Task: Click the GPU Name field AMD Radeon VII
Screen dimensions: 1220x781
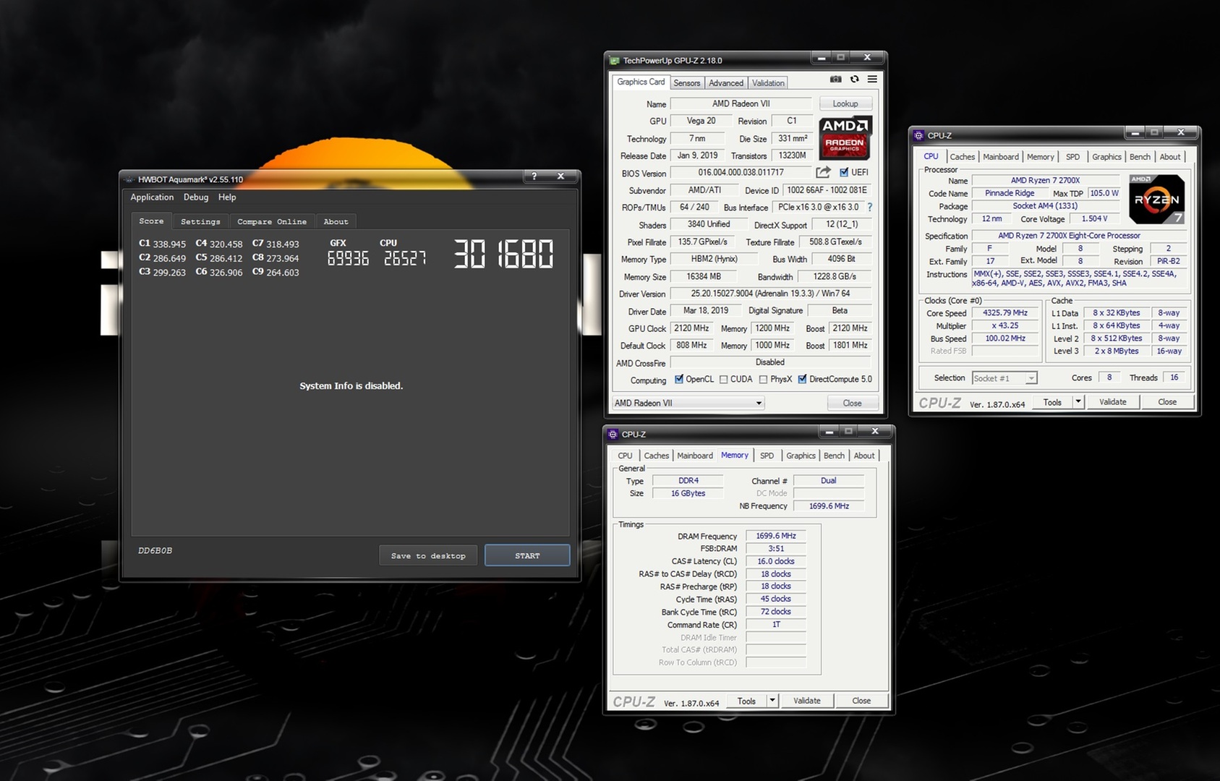Action: click(741, 103)
